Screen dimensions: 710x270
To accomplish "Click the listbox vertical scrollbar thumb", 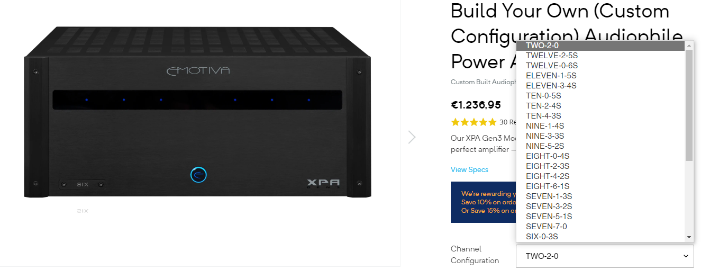I will coord(689,106).
